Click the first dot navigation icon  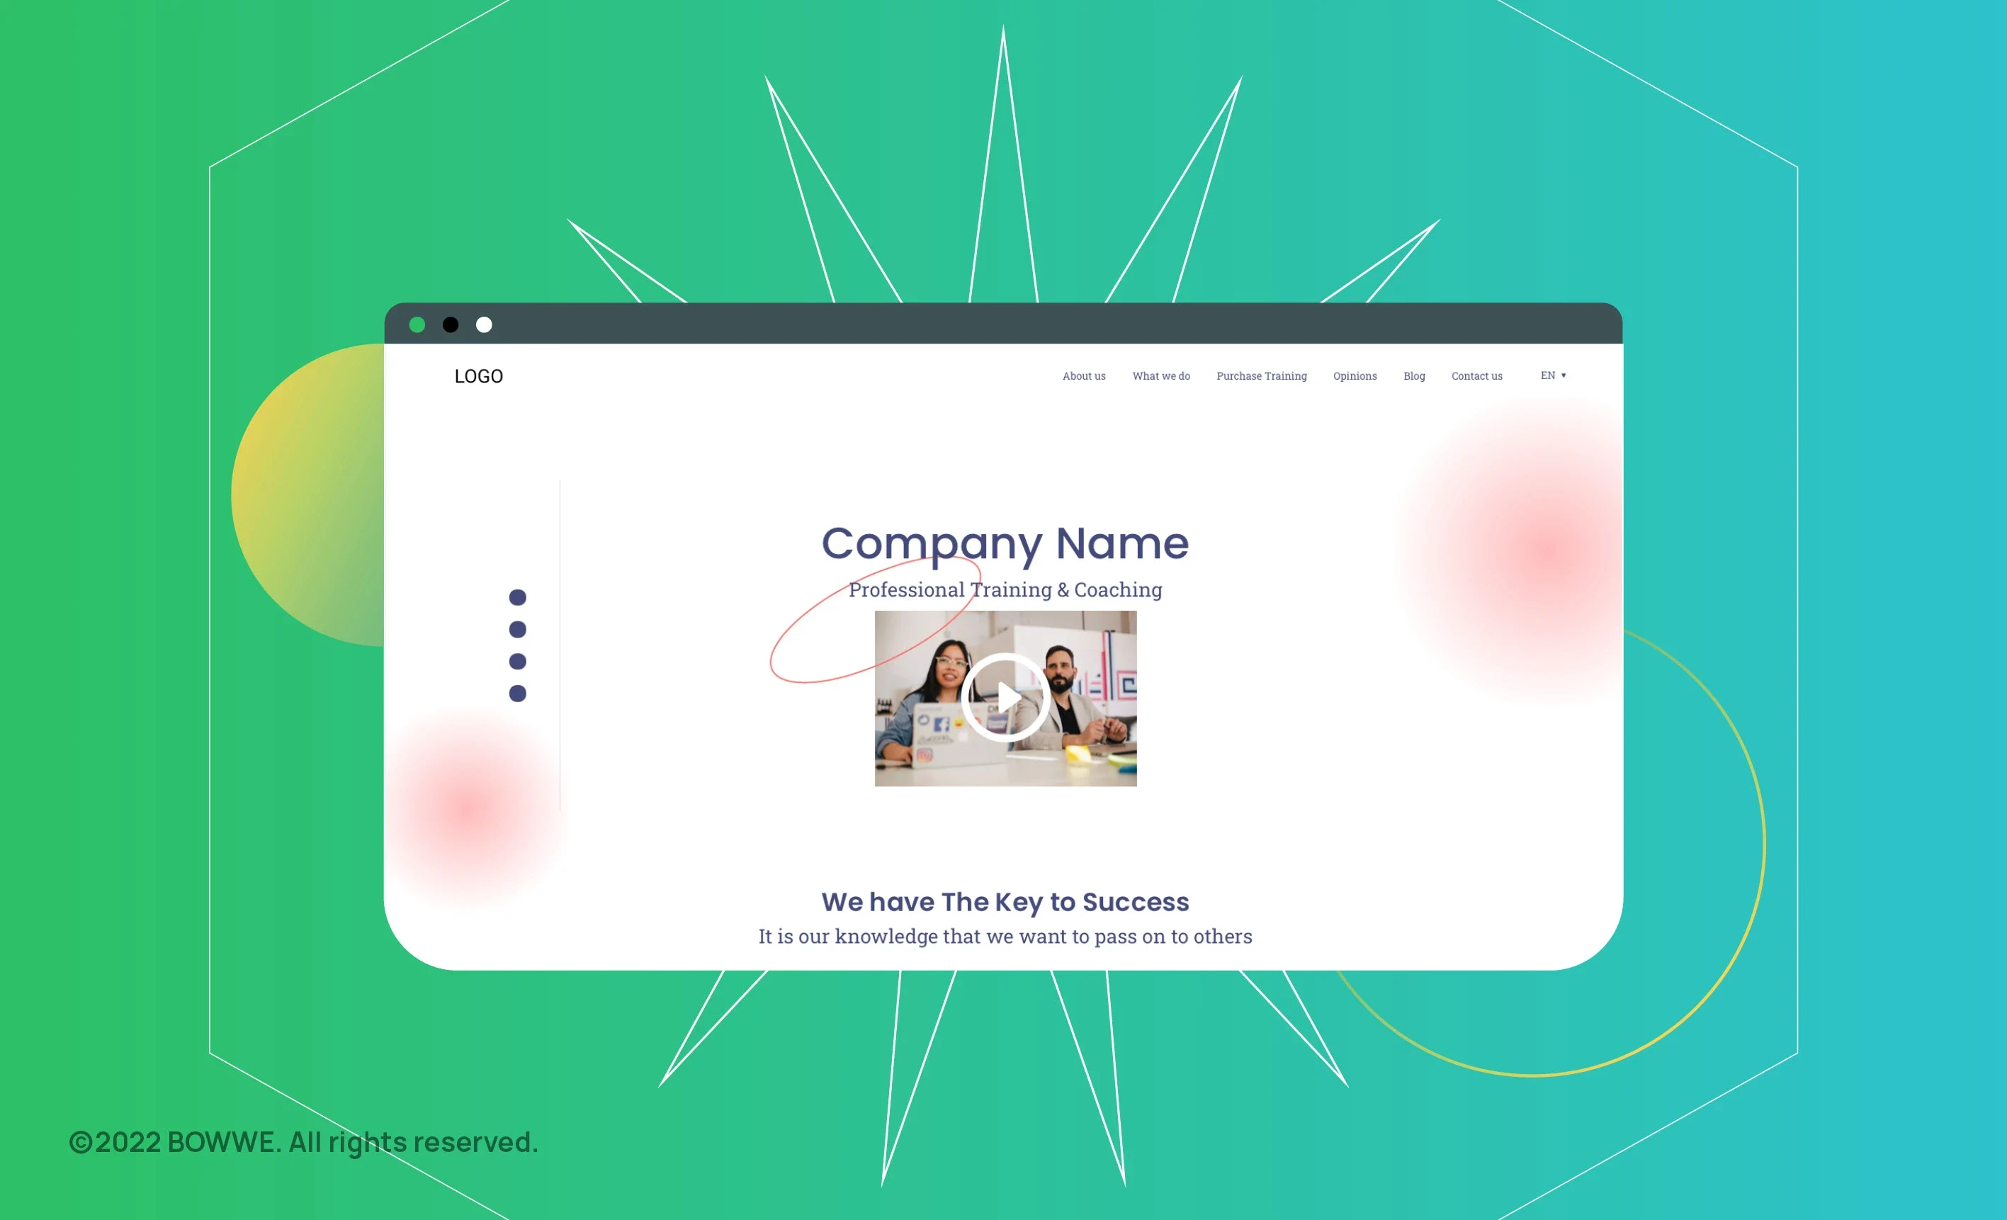519,597
